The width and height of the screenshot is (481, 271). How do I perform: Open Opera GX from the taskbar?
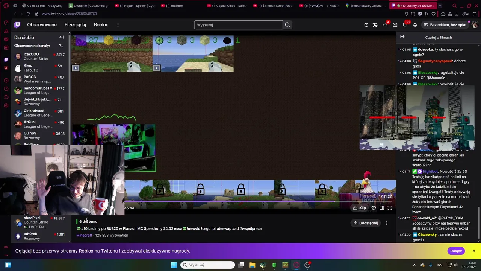(x=296, y=265)
